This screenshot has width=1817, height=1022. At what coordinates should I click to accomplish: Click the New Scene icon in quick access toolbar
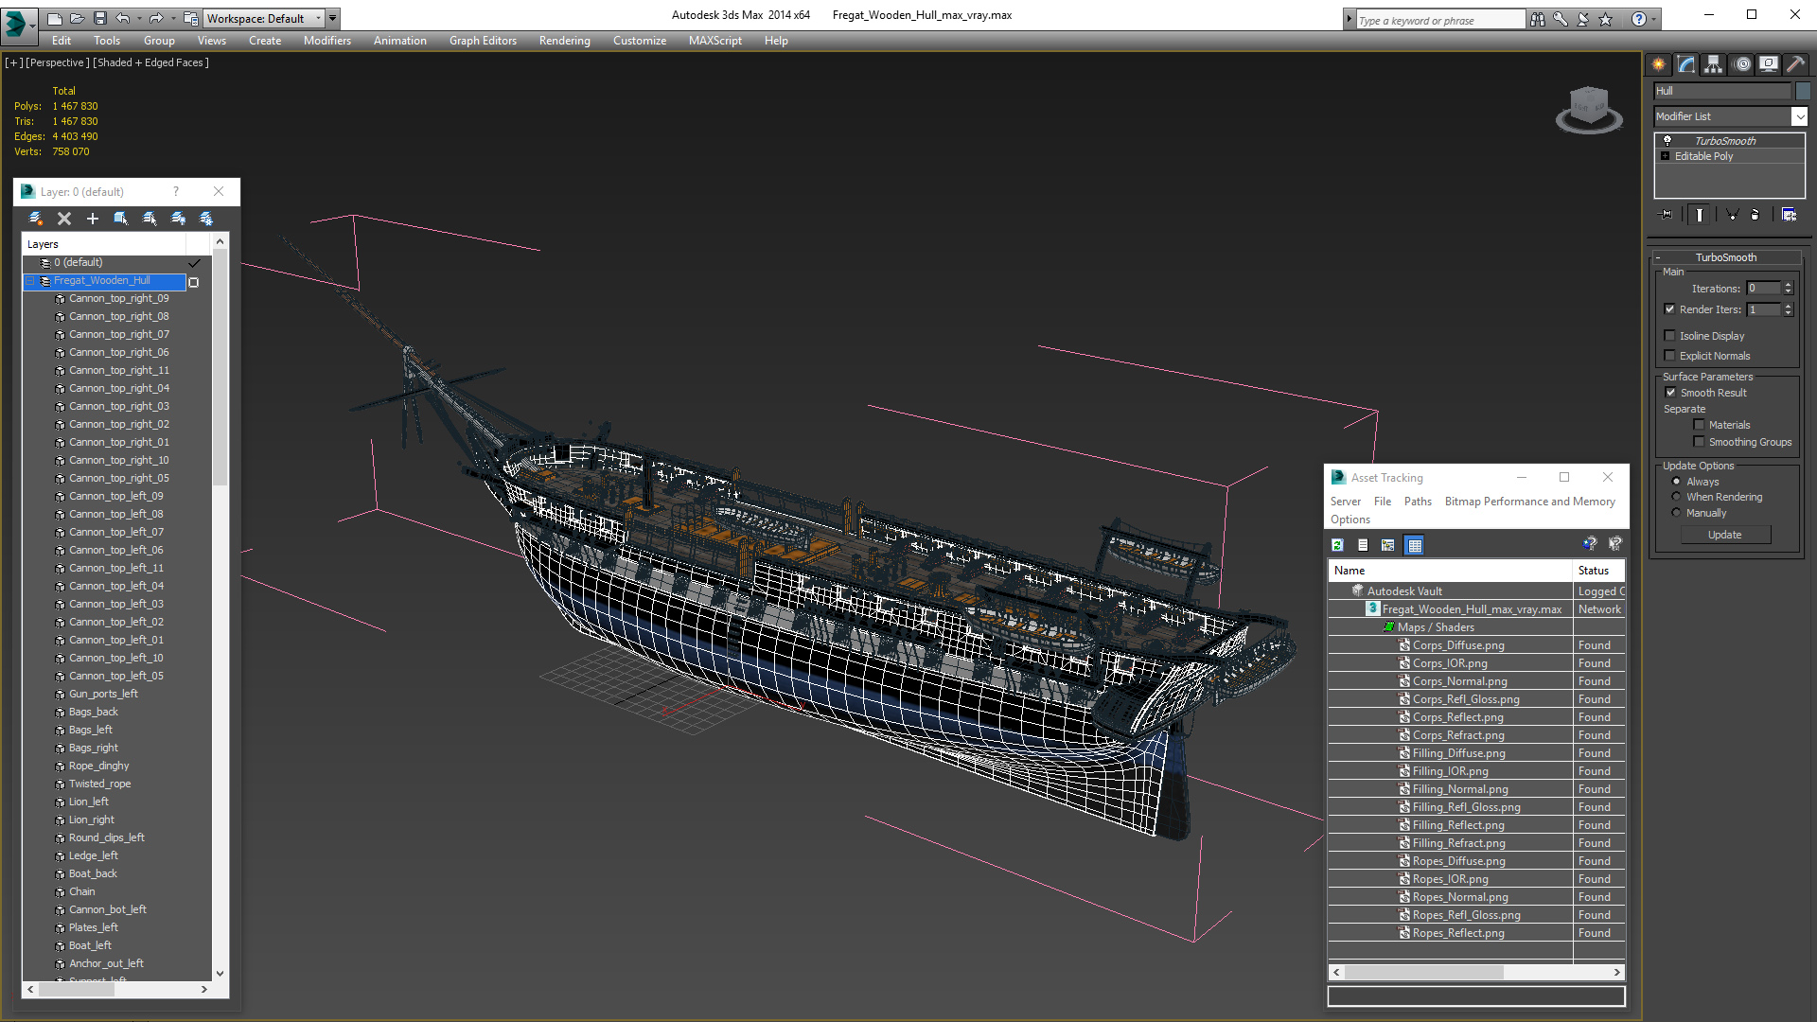[54, 18]
